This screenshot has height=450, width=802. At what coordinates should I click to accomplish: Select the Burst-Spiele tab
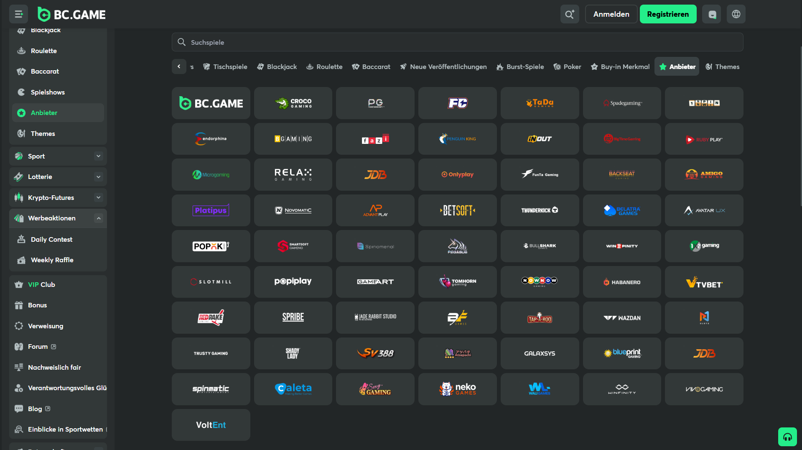[520, 67]
